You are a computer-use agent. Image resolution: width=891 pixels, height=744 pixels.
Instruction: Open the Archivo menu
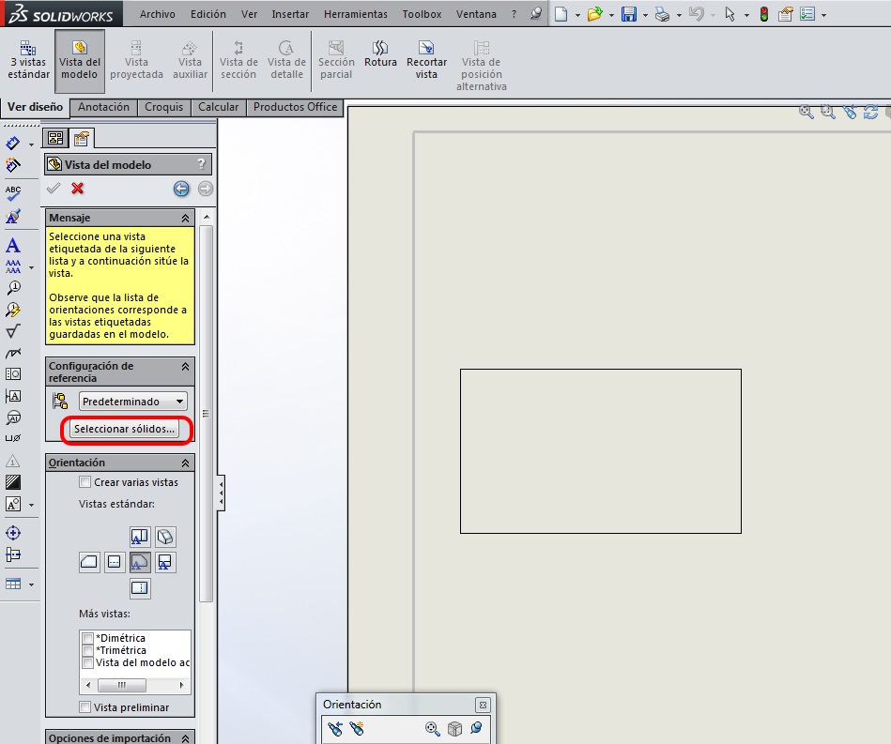(158, 14)
